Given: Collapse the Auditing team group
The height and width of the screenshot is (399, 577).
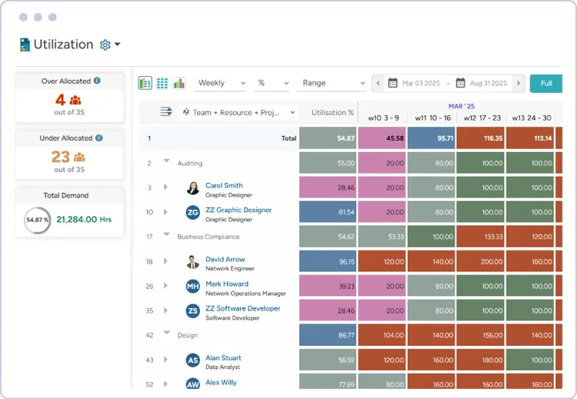Looking at the screenshot, I should pos(166,161).
